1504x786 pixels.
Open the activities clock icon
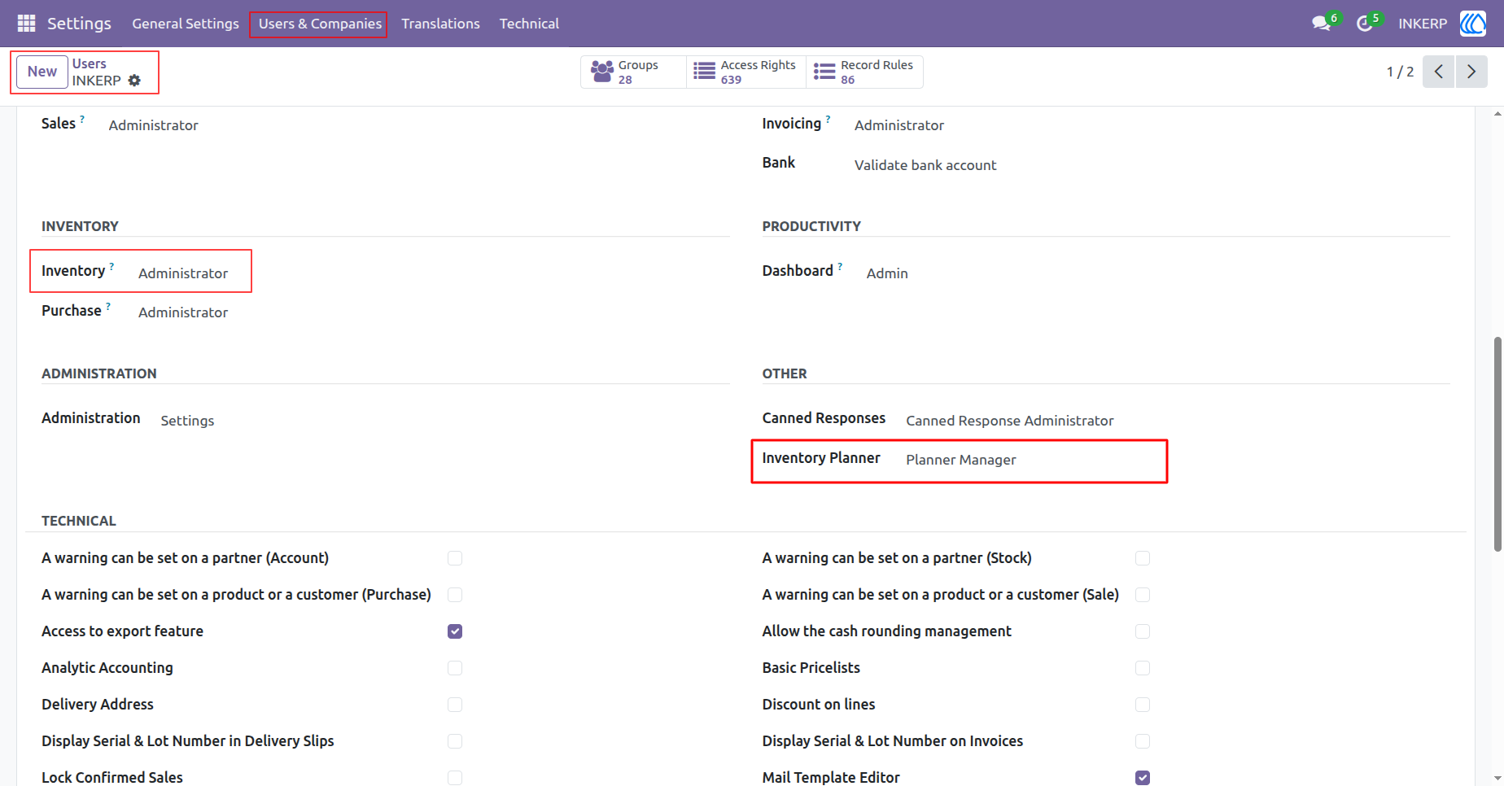pos(1365,24)
